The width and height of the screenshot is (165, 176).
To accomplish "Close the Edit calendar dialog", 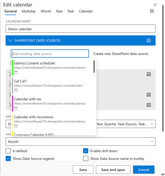I will (155, 5).
